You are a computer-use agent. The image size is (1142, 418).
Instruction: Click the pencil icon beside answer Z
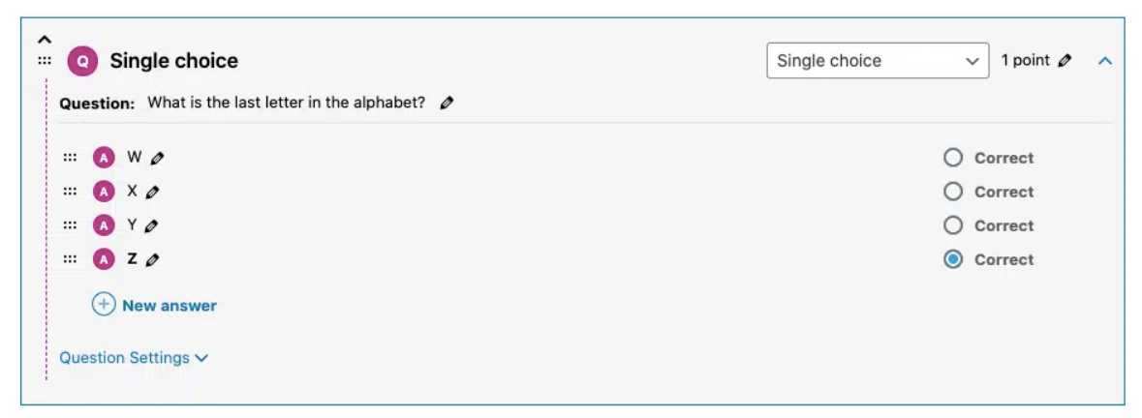tap(152, 259)
